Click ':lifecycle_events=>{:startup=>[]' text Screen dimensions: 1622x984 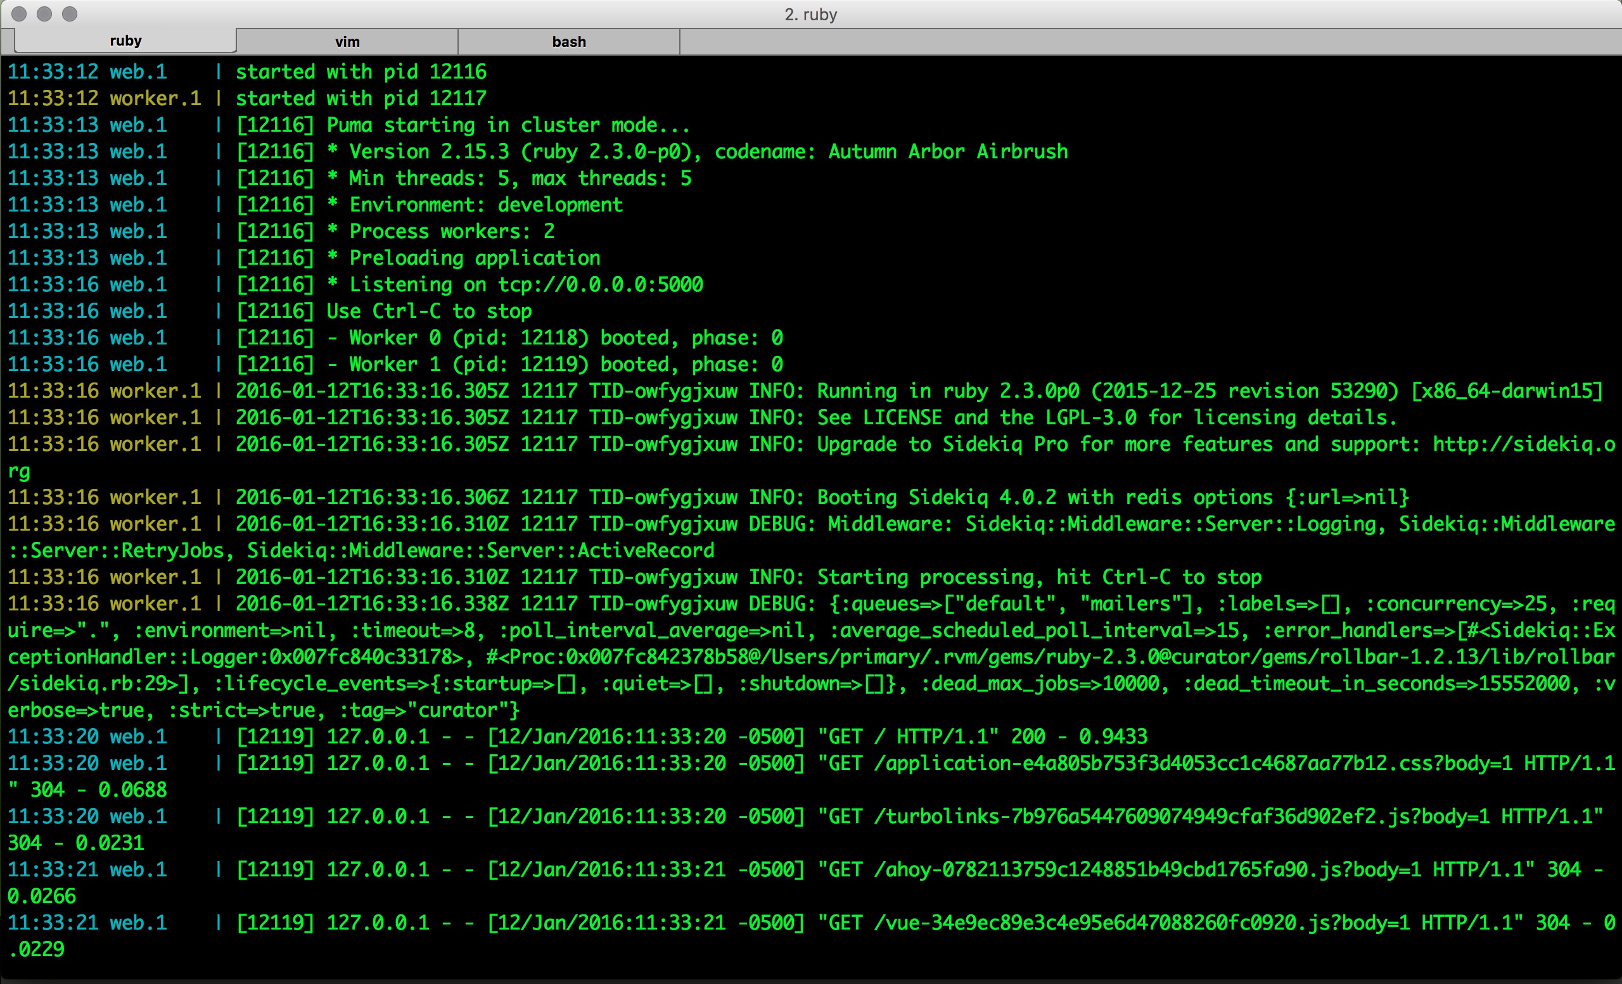(395, 683)
